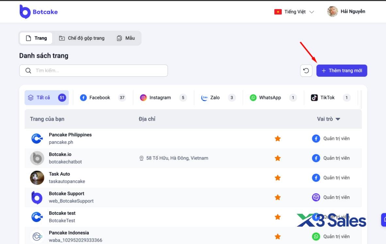Click the 58 Tố Hữu address text
386x244 pixels.
click(177, 158)
